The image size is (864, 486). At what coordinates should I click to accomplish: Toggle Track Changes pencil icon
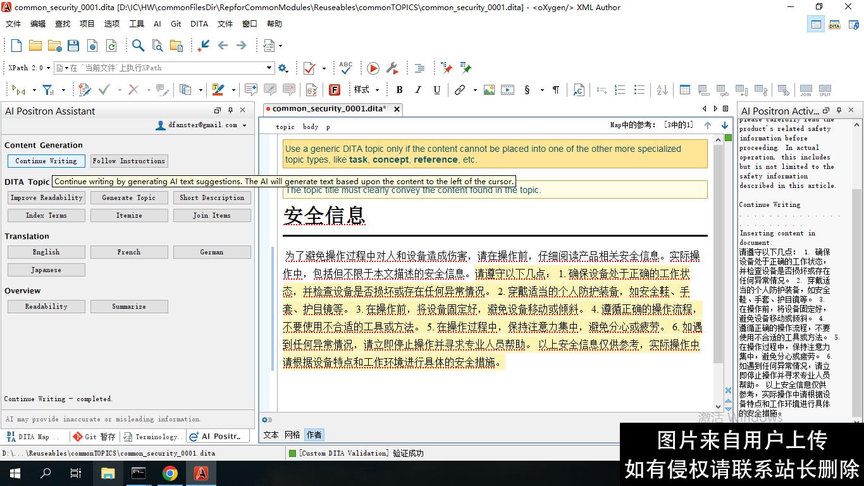coord(85,90)
